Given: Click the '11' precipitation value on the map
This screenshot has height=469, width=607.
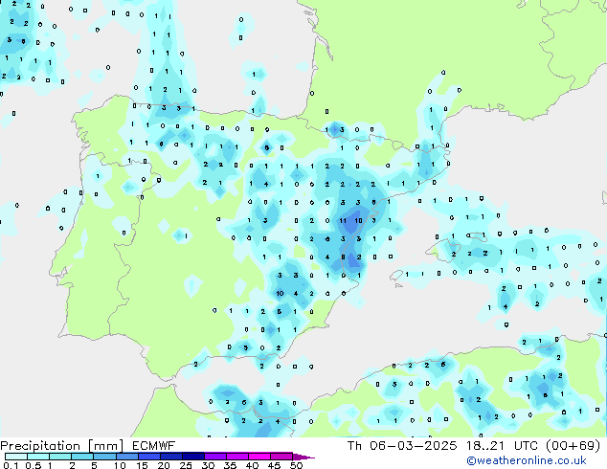Looking at the screenshot, I should pyautogui.click(x=343, y=220).
